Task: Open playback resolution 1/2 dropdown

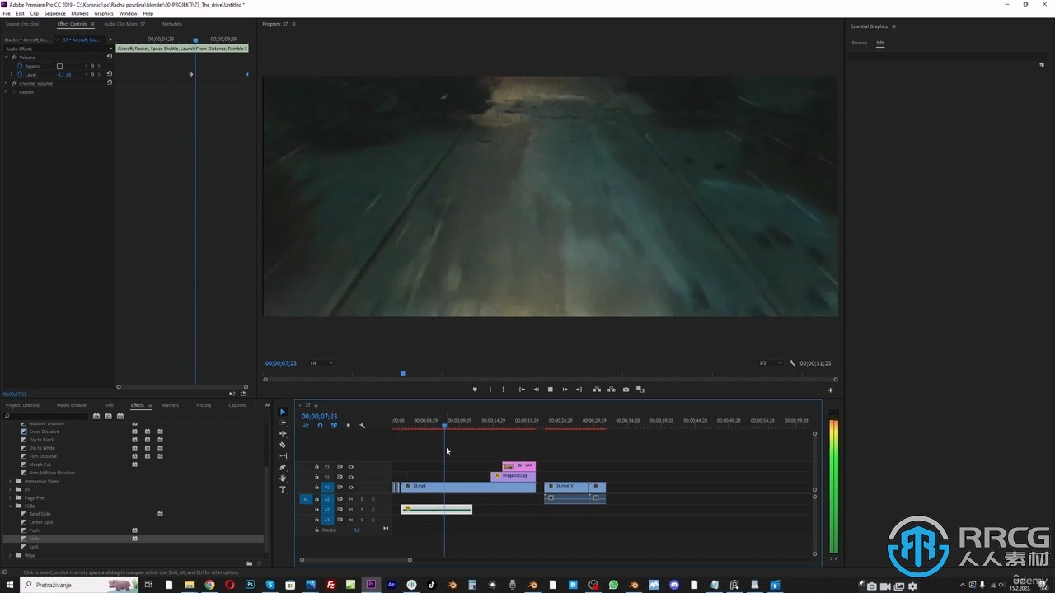Action: coord(770,362)
